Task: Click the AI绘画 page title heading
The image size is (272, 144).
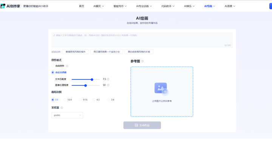Action: point(142,18)
